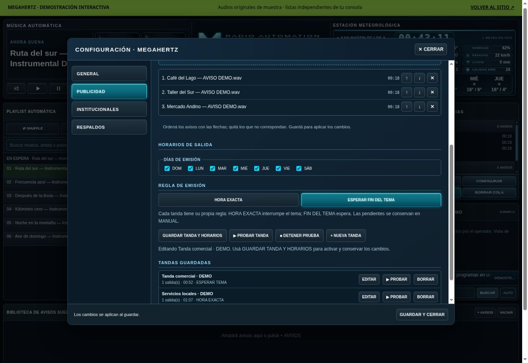The width and height of the screenshot is (528, 363).
Task: Open the RESPALDOS settings section
Action: coord(109,127)
